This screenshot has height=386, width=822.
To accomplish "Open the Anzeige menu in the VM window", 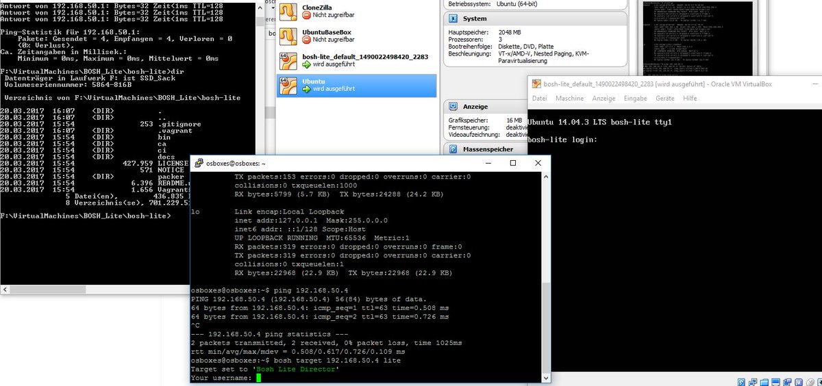I will (603, 99).
